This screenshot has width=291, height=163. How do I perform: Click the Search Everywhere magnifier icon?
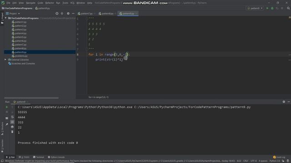[288, 8]
